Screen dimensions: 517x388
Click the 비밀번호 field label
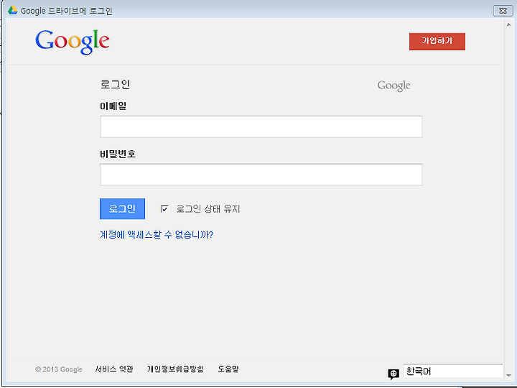118,154
